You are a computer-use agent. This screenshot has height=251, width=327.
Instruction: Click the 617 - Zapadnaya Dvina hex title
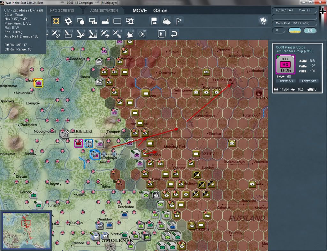tap(24, 10)
